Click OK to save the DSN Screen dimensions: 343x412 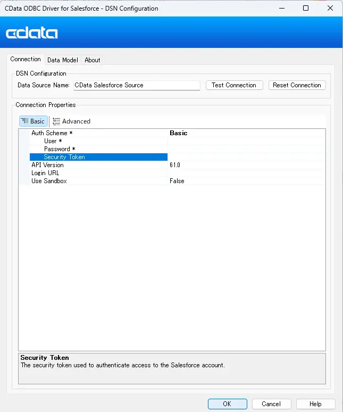(227, 404)
